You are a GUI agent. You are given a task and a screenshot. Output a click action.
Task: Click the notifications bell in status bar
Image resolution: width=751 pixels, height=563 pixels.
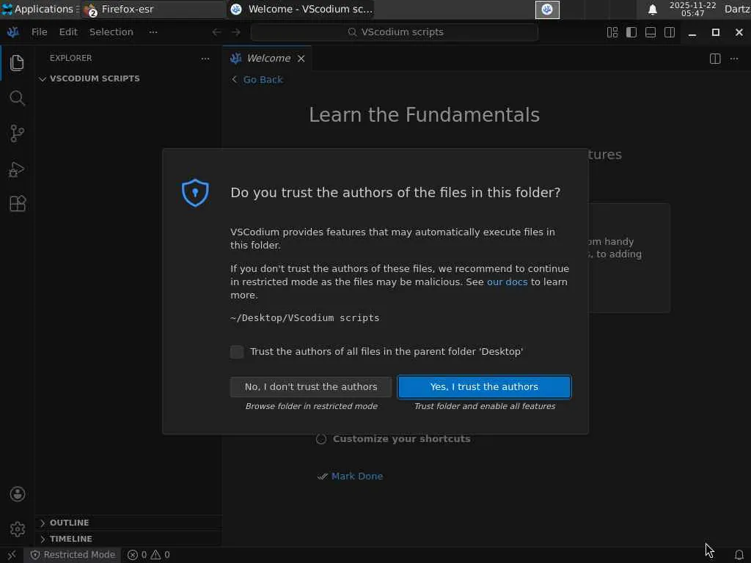[x=739, y=555]
